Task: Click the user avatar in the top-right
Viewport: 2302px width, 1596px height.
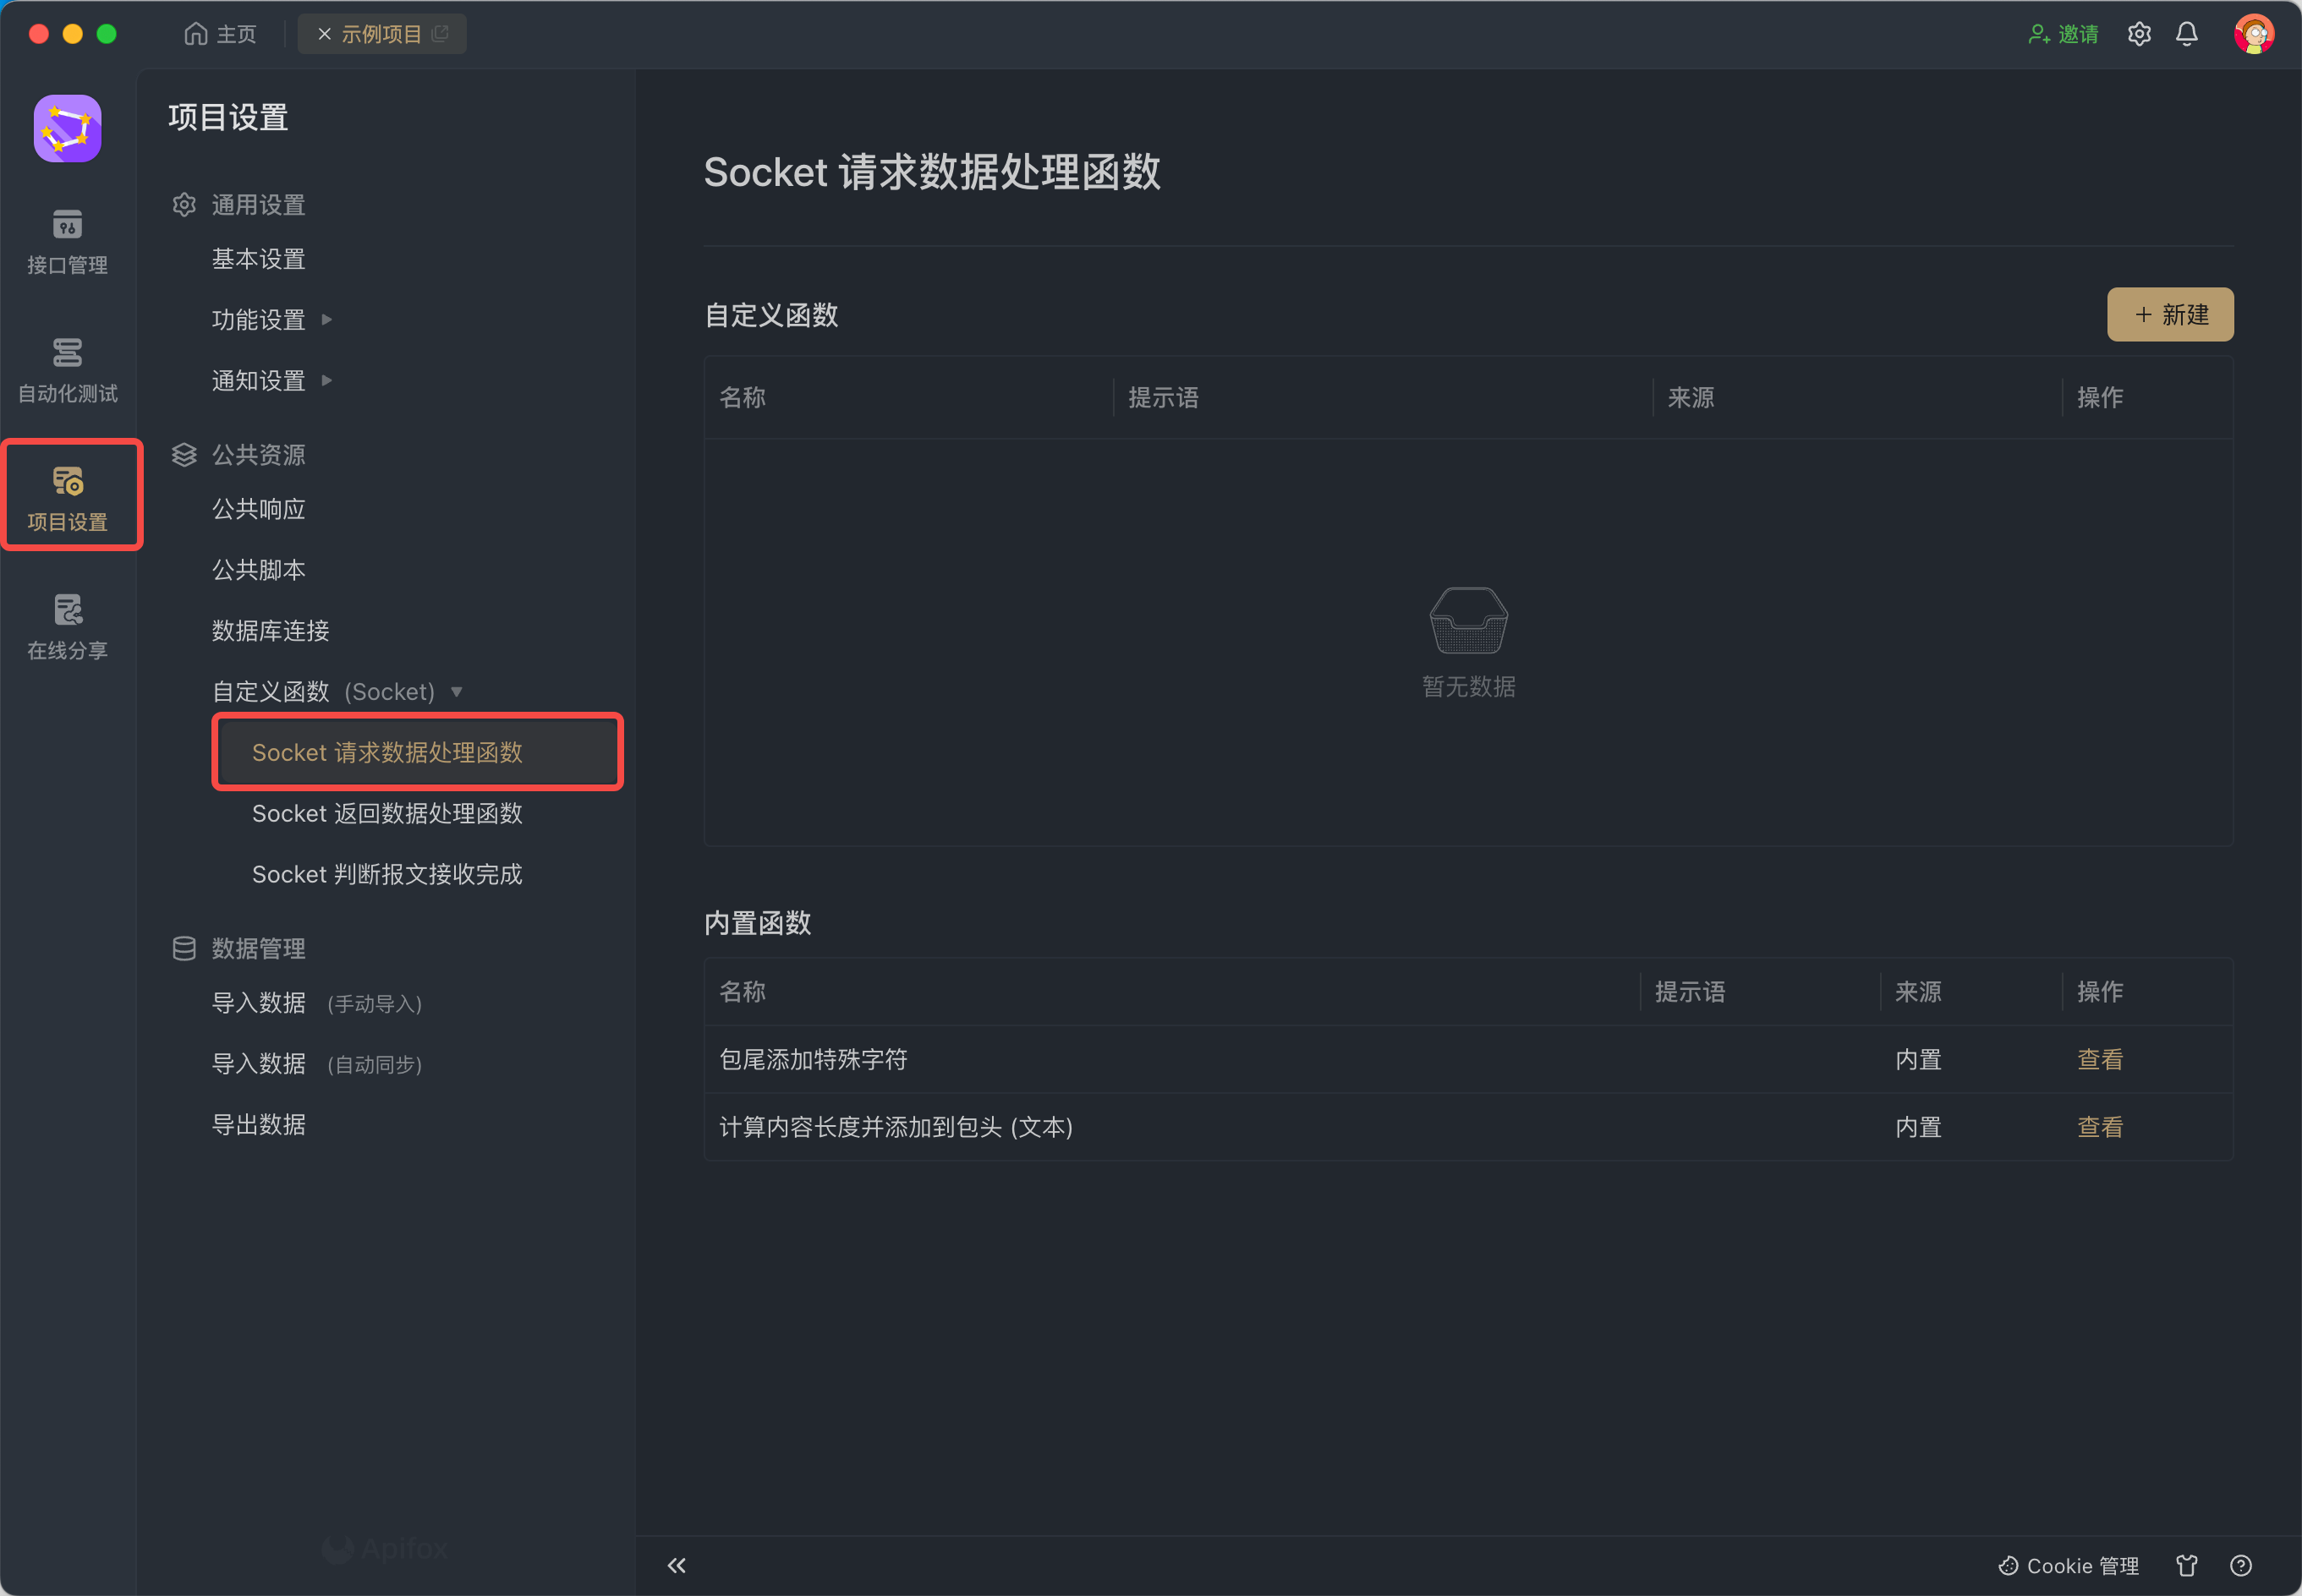Action: 2252,34
